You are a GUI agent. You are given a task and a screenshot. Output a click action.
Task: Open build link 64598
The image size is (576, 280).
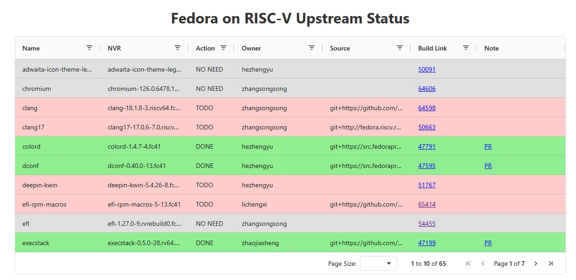[427, 108]
